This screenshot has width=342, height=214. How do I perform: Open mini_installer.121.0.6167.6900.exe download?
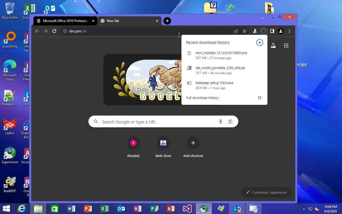pyautogui.click(x=224, y=55)
